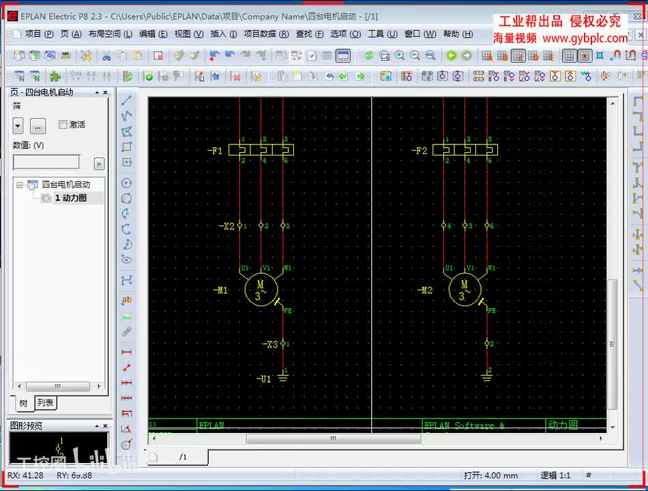The image size is (648, 491).
Task: Open the 编辑 (E) menu
Action: [x=153, y=34]
